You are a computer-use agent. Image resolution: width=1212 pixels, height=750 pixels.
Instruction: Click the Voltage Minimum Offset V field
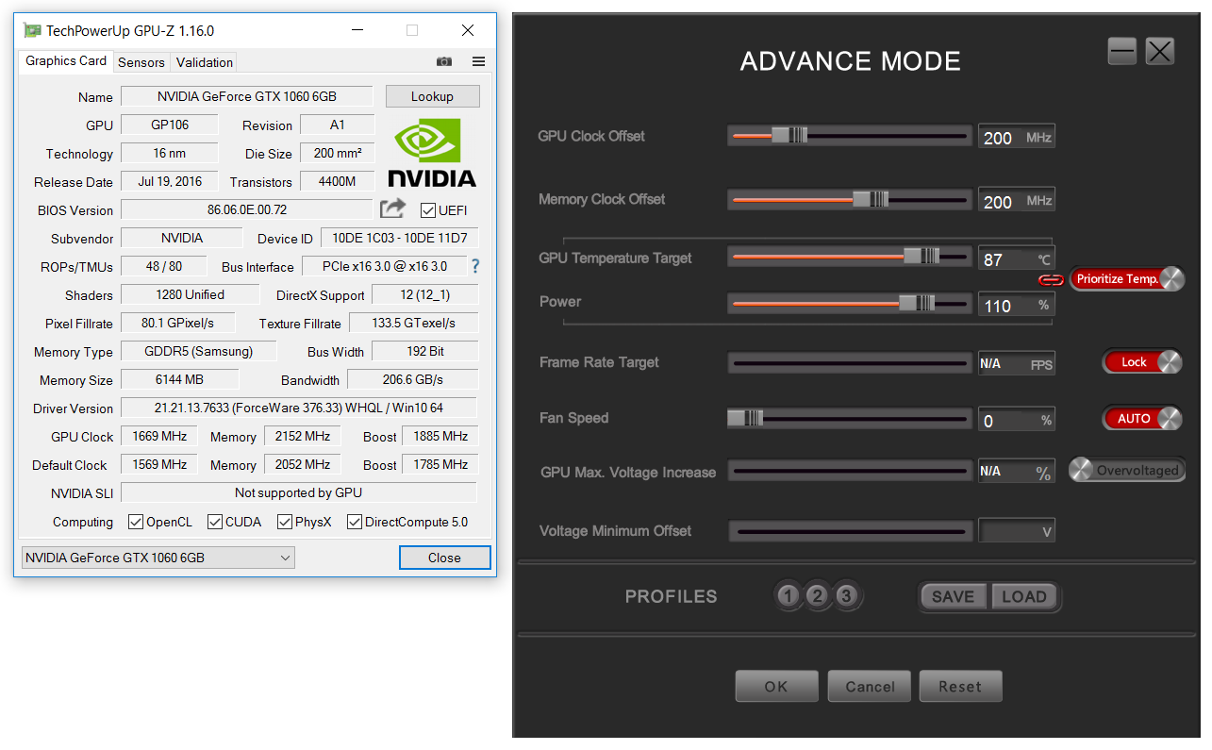pyautogui.click(x=1017, y=531)
